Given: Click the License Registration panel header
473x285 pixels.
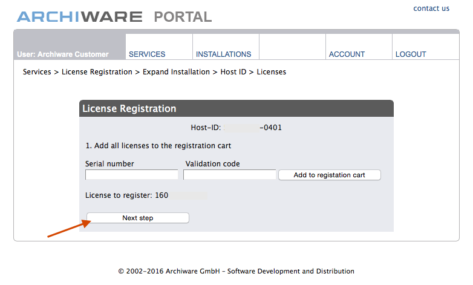Looking at the screenshot, I should pos(236,109).
